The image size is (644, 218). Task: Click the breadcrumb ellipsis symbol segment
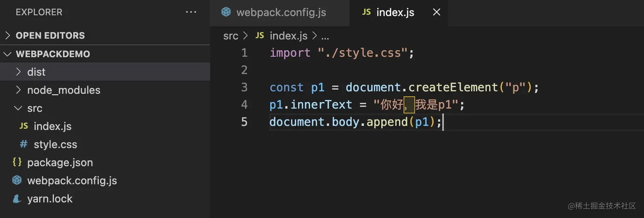pos(325,37)
